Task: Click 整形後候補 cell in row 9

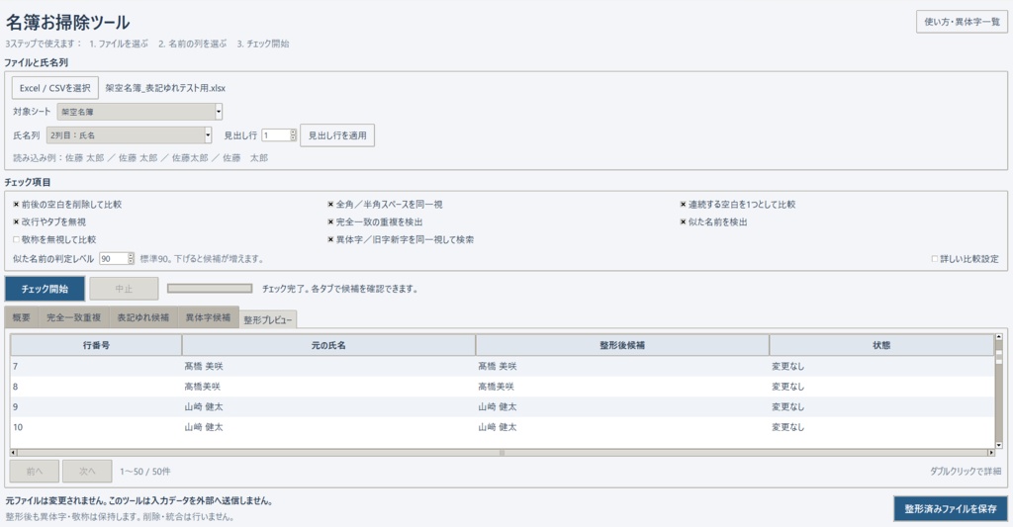Action: (622, 407)
